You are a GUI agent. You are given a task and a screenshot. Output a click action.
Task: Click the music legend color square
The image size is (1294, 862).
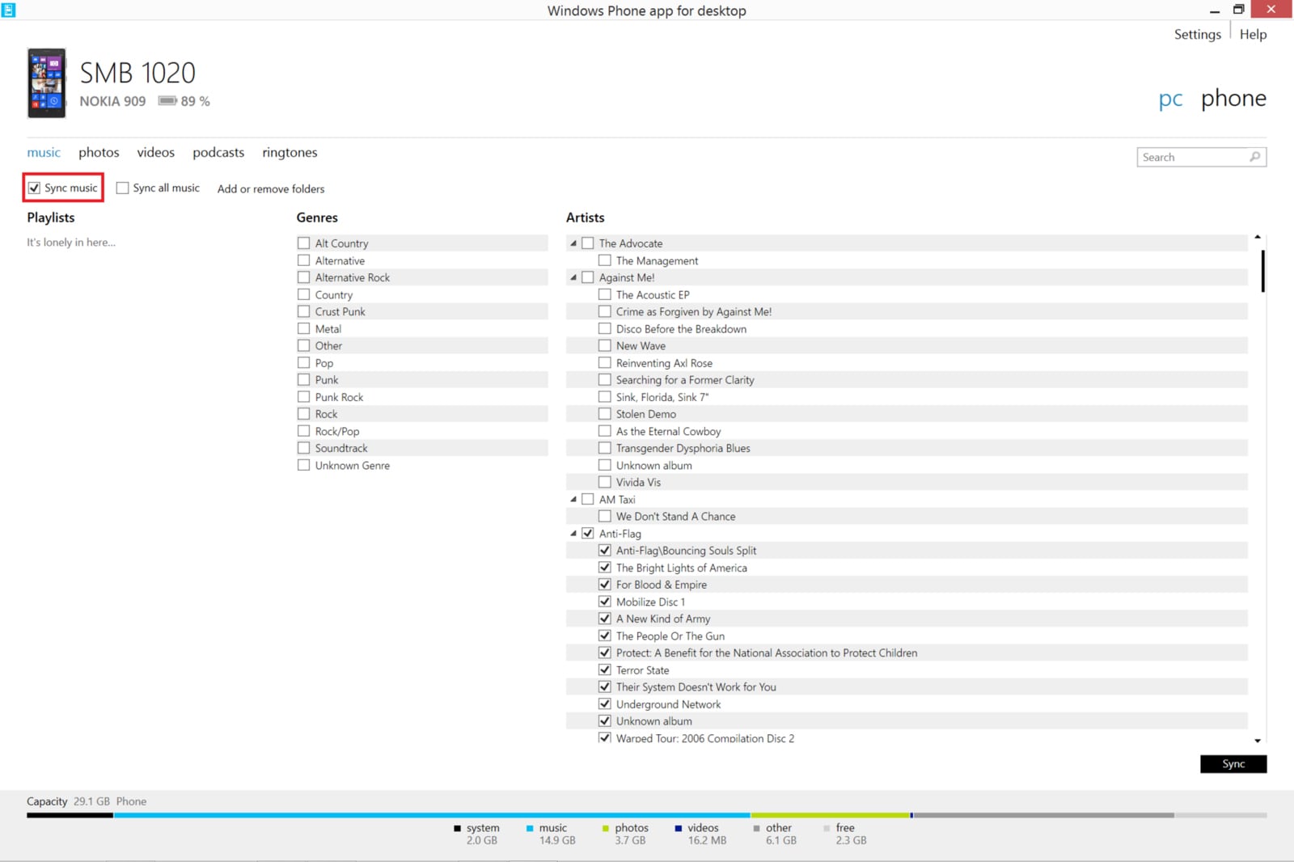tap(530, 828)
